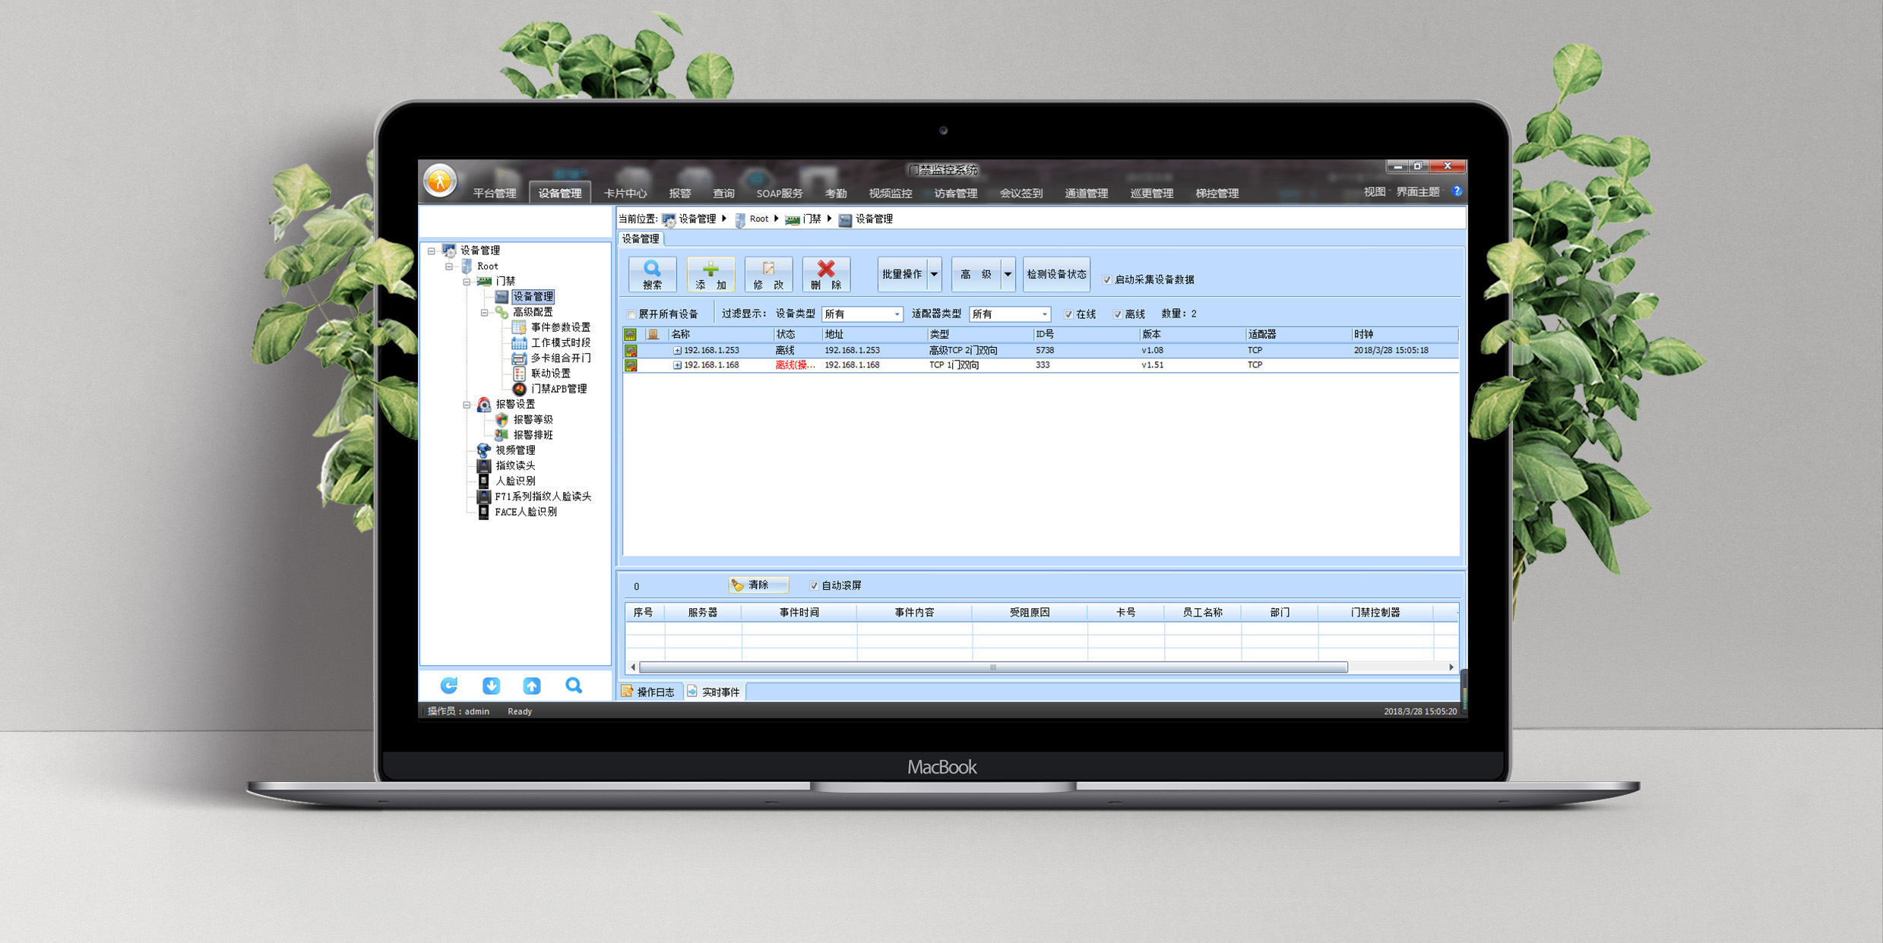The height and width of the screenshot is (943, 1883).
Task: Click the 修改 edit icon
Action: (x=768, y=269)
